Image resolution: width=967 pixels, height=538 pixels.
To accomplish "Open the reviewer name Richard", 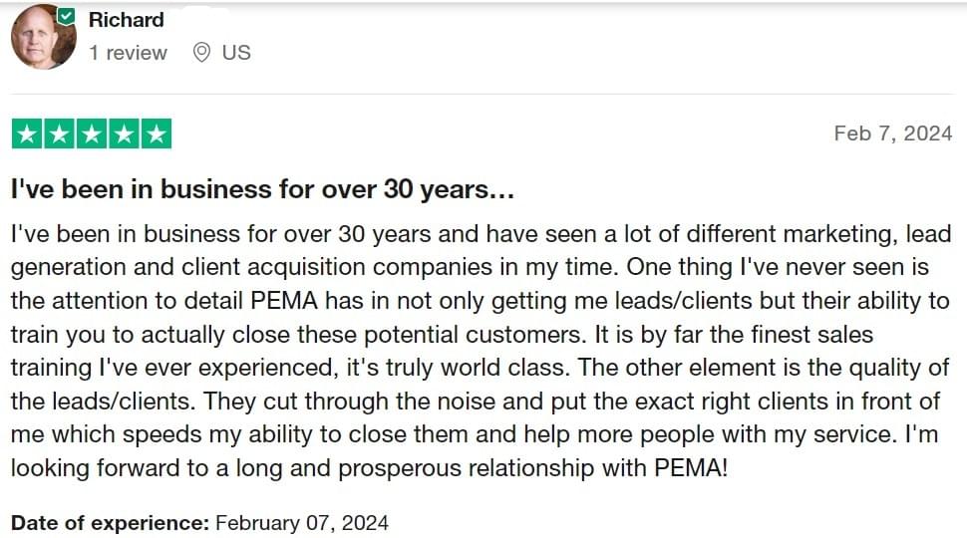I will point(126,20).
